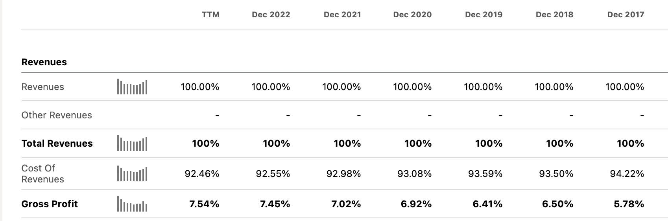
Task: Click the Other Revenues row label
Action: 57,115
